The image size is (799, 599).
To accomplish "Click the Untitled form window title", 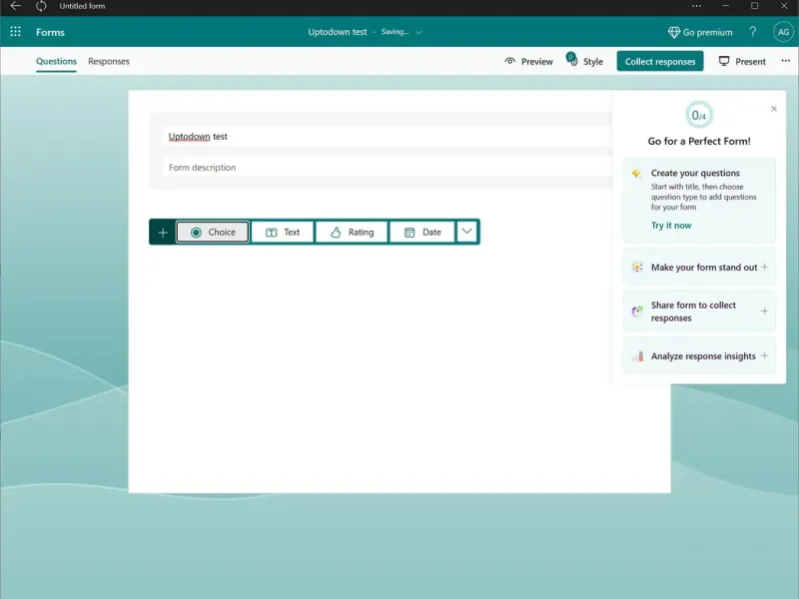I will (x=82, y=6).
